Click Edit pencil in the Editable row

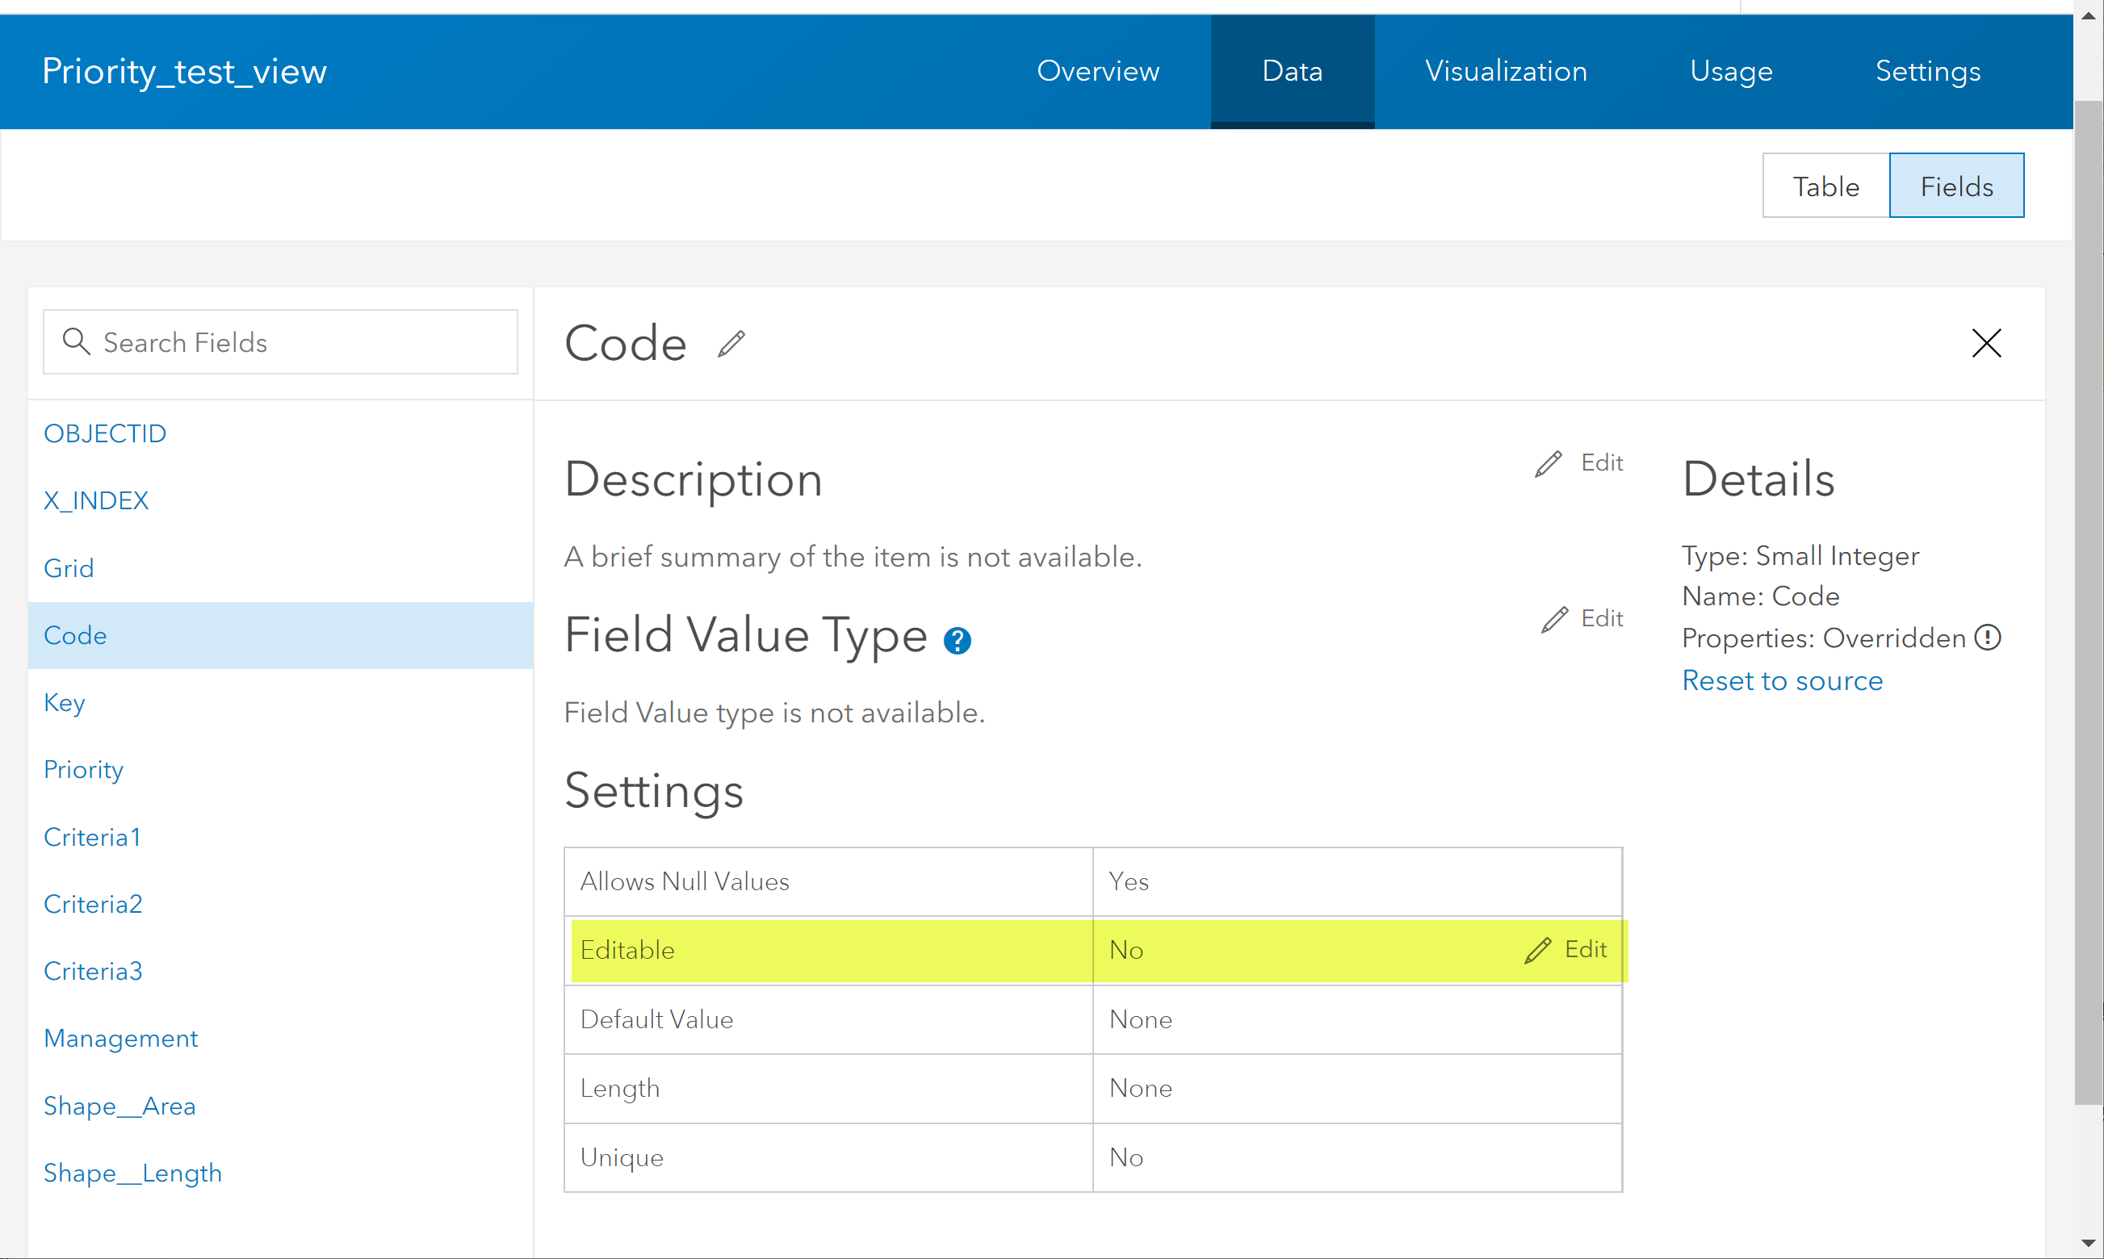1538,950
